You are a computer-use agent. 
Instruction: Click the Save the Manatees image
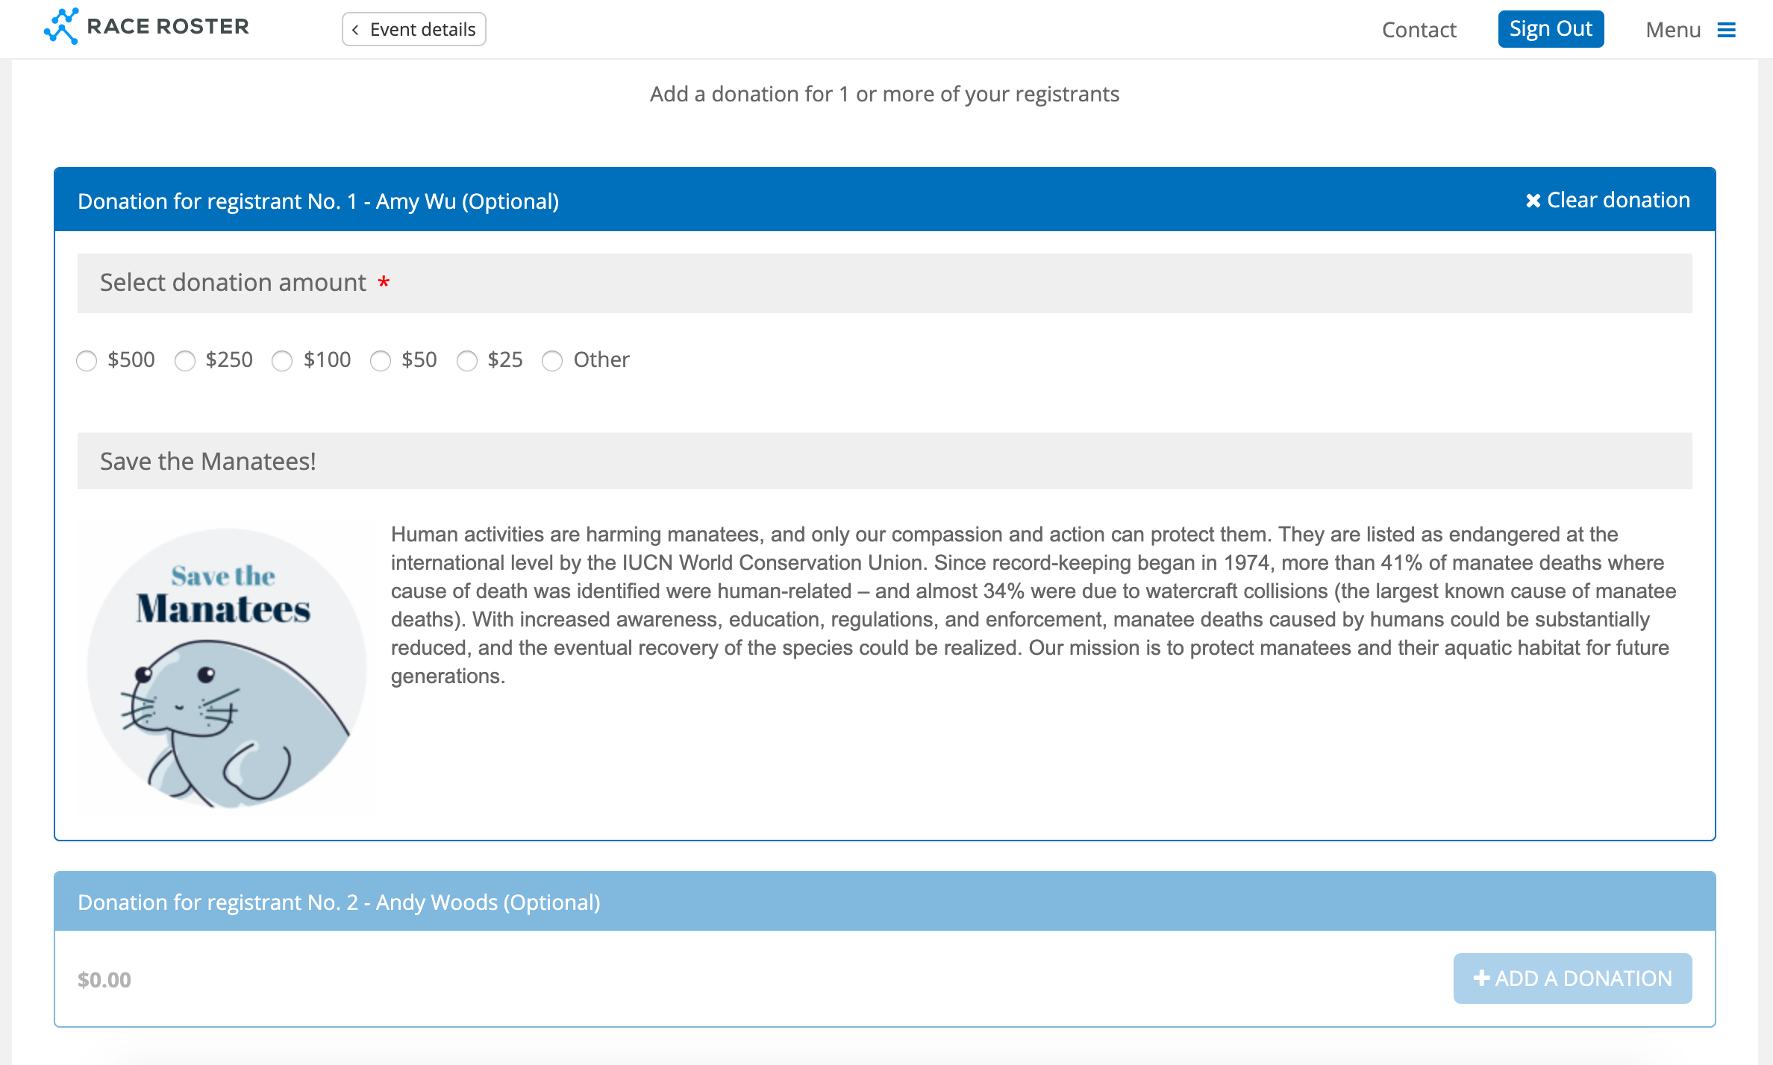pyautogui.click(x=227, y=667)
